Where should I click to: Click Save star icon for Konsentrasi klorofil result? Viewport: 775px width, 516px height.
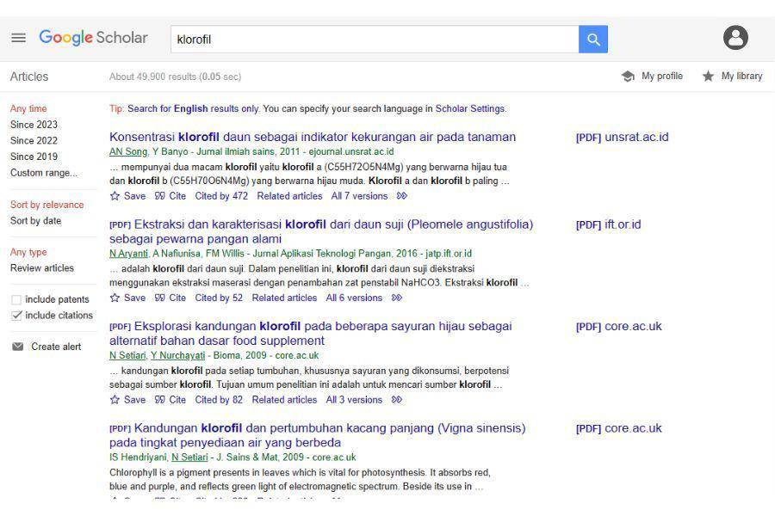(115, 196)
